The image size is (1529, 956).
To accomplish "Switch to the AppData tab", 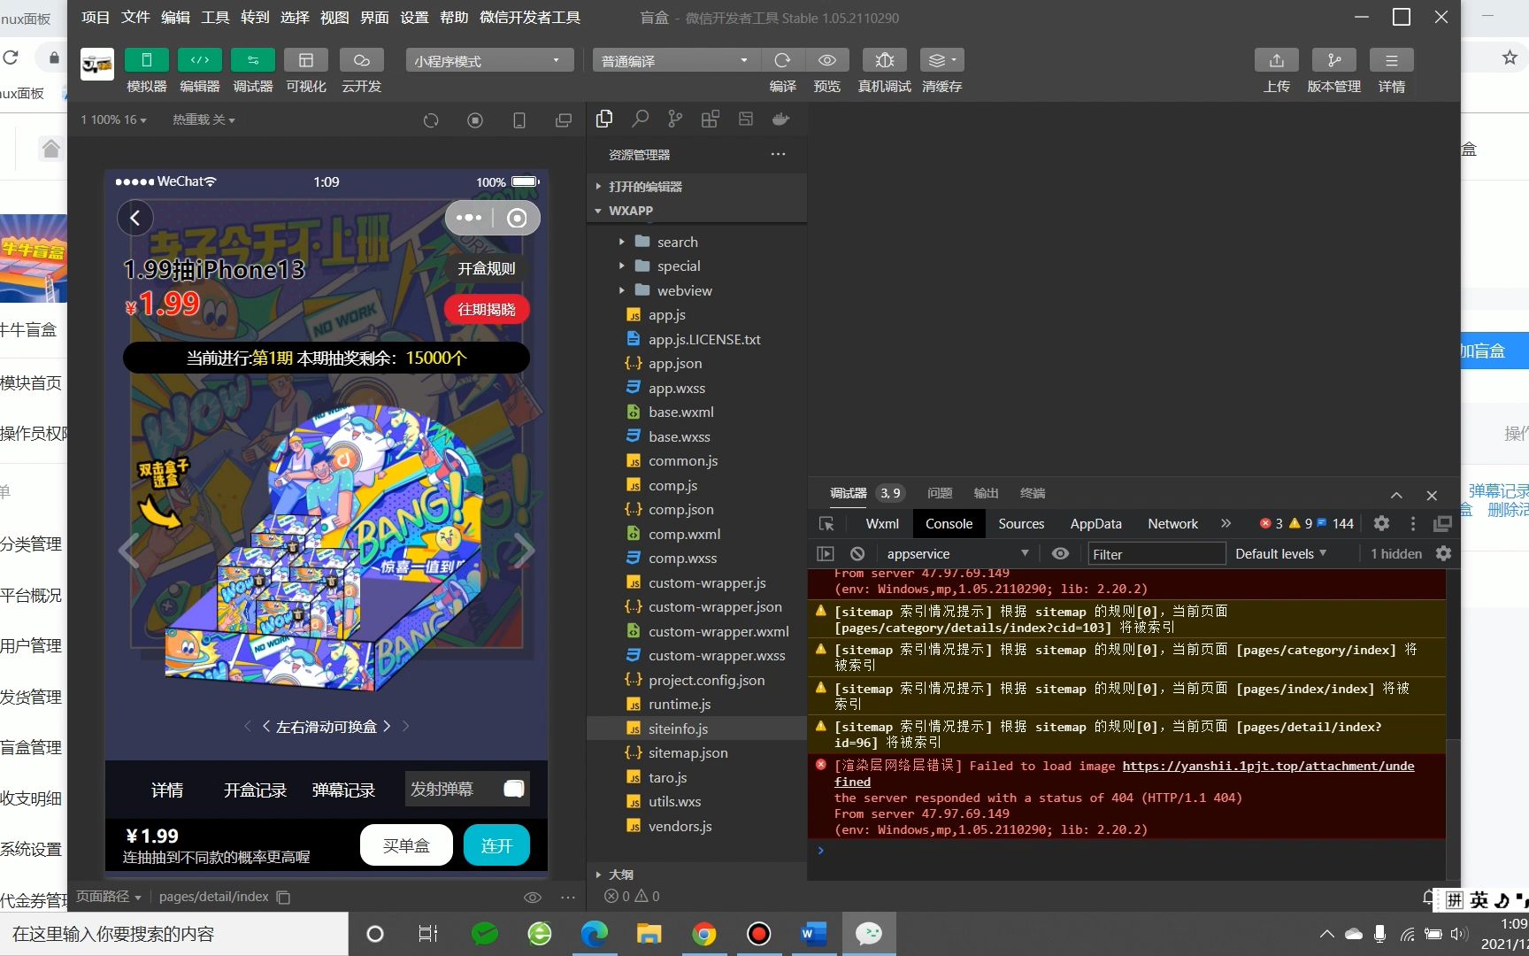I will tap(1095, 523).
